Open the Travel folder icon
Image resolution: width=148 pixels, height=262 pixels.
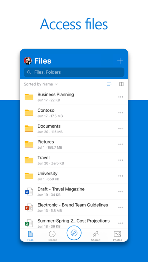(x=29, y=160)
